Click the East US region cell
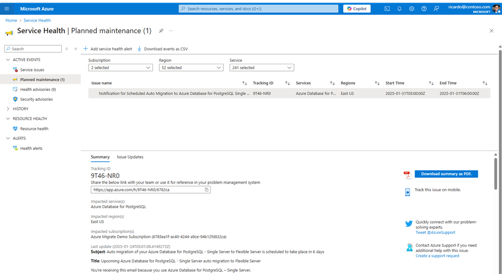The height and width of the screenshot is (274, 502). (347, 94)
